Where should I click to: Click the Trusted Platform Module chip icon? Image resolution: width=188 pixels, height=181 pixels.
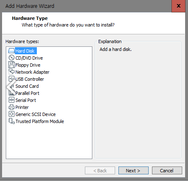pyautogui.click(x=12, y=121)
